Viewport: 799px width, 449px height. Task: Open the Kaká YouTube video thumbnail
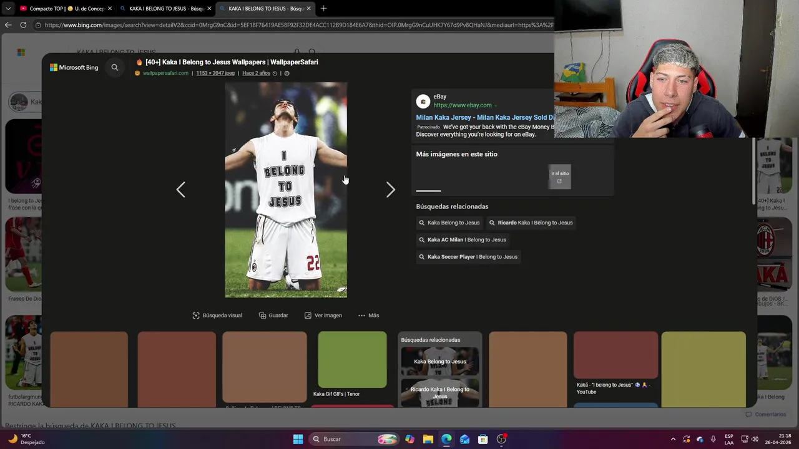tap(615, 355)
